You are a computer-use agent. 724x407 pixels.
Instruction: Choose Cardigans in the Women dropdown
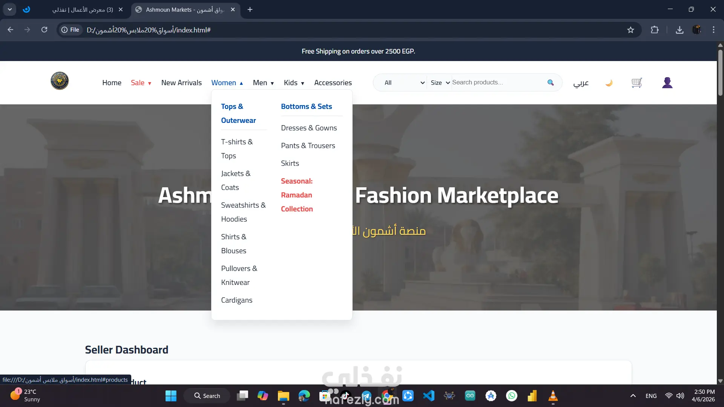[236, 300]
